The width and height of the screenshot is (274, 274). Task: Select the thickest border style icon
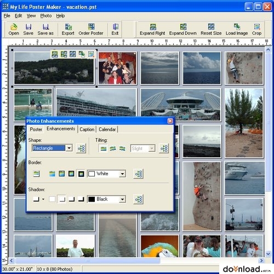81,174
